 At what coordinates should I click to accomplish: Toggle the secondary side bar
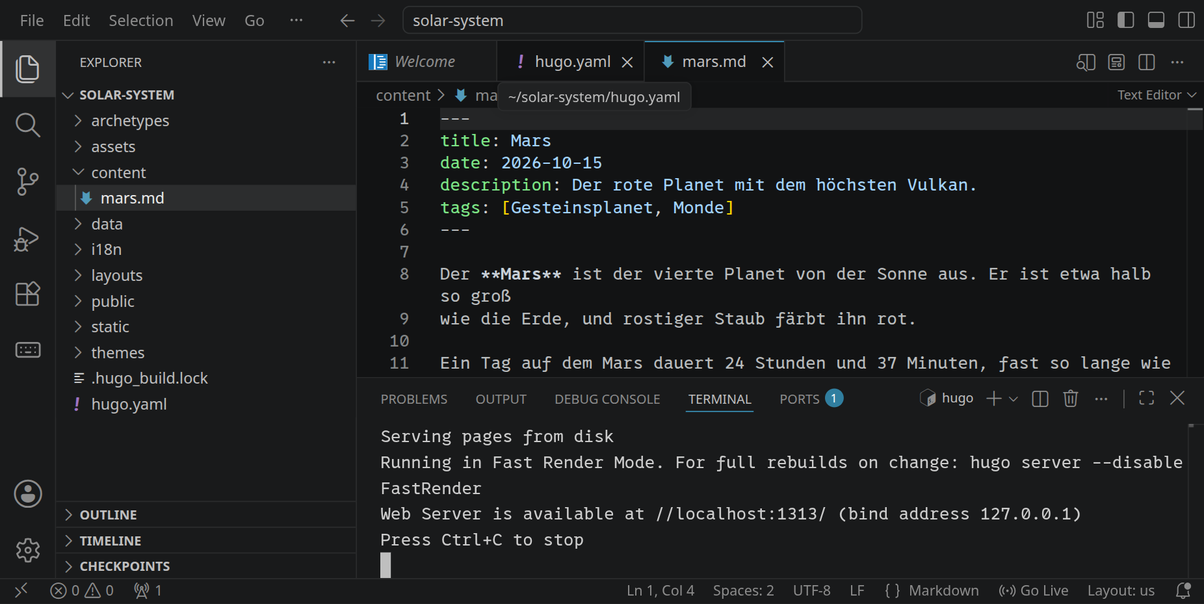1186,20
